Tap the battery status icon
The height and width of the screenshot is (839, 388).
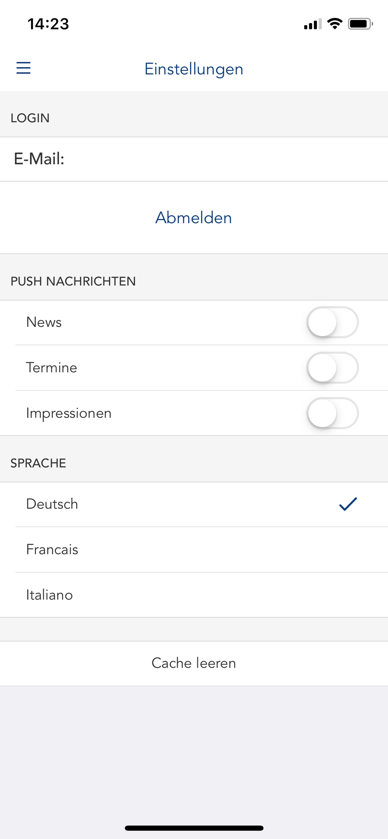pyautogui.click(x=360, y=24)
